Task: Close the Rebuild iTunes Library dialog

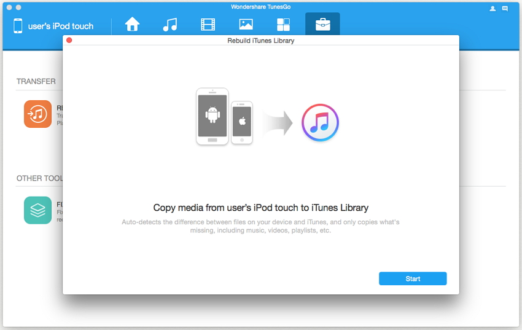Action: pos(69,41)
